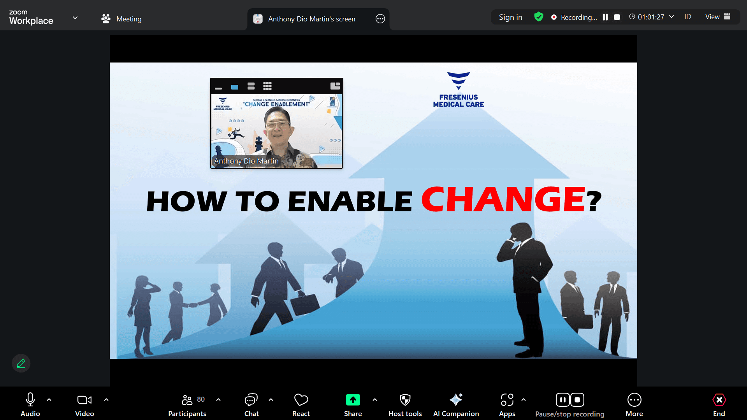
Task: Open screen share options ellipsis
Action: click(380, 19)
